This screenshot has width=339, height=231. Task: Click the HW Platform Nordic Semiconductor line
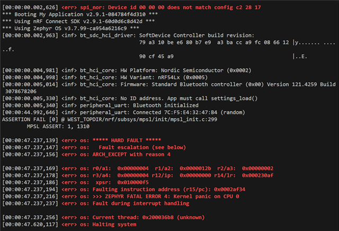pos(127,70)
